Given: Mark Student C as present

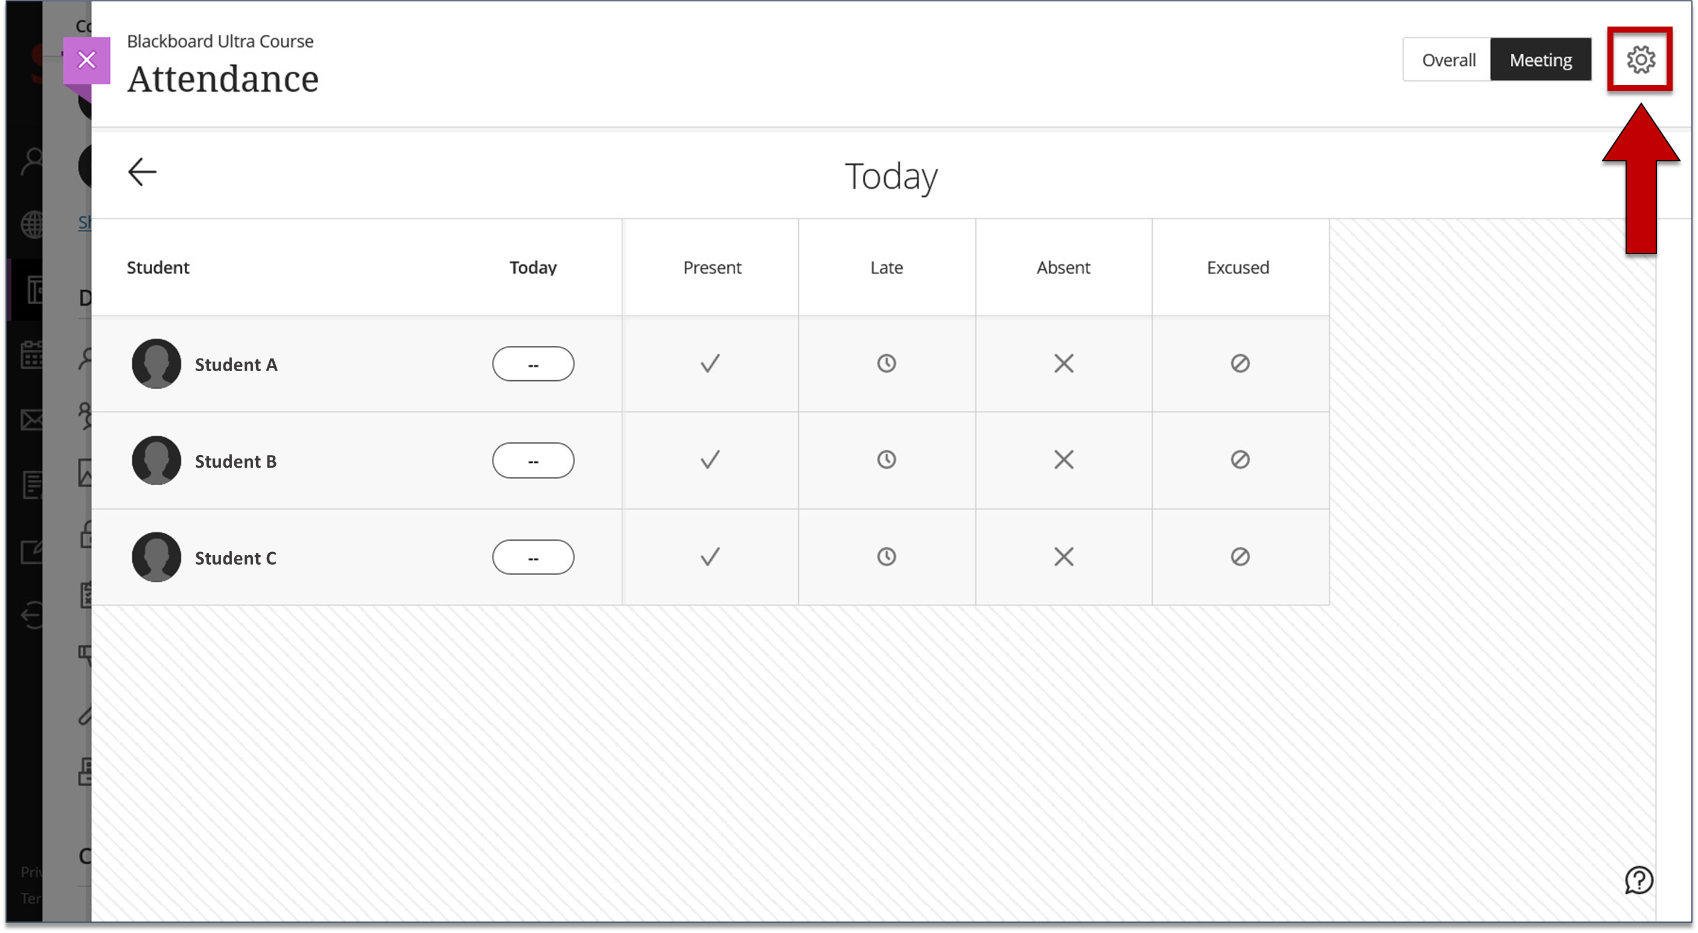Looking at the screenshot, I should [710, 557].
